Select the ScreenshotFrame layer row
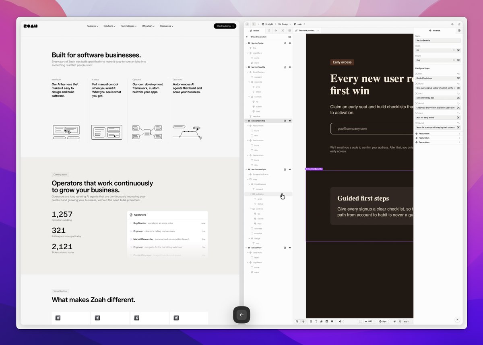The height and width of the screenshot is (345, 483). click(268, 174)
